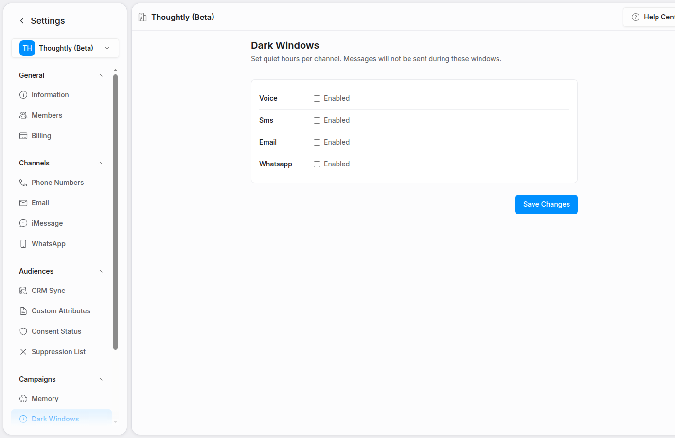Click the iMessage label under Channels
The width and height of the screenshot is (675, 438).
[47, 223]
